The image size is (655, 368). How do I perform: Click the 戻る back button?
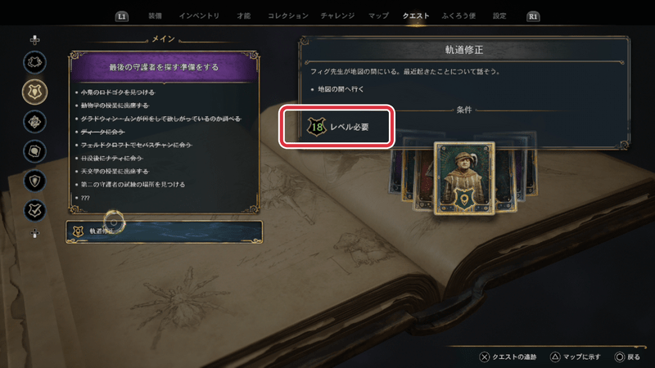[x=627, y=357]
